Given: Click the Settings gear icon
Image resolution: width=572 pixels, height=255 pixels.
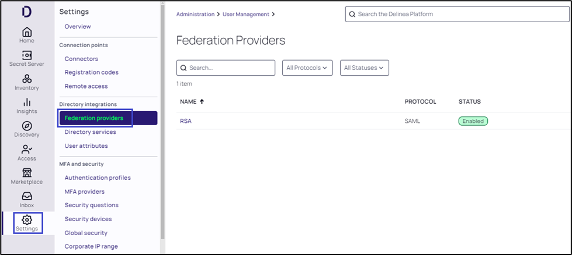Looking at the screenshot, I should [x=27, y=220].
